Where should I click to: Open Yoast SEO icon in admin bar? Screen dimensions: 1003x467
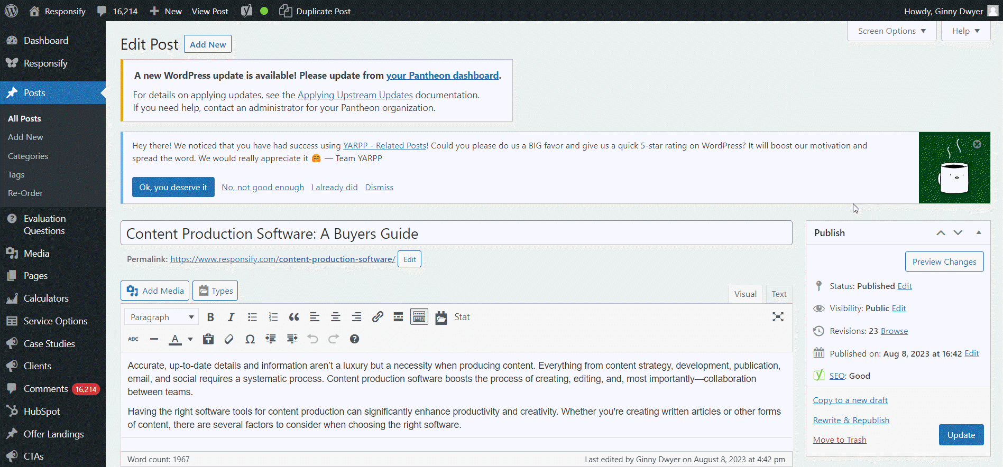pyautogui.click(x=247, y=11)
